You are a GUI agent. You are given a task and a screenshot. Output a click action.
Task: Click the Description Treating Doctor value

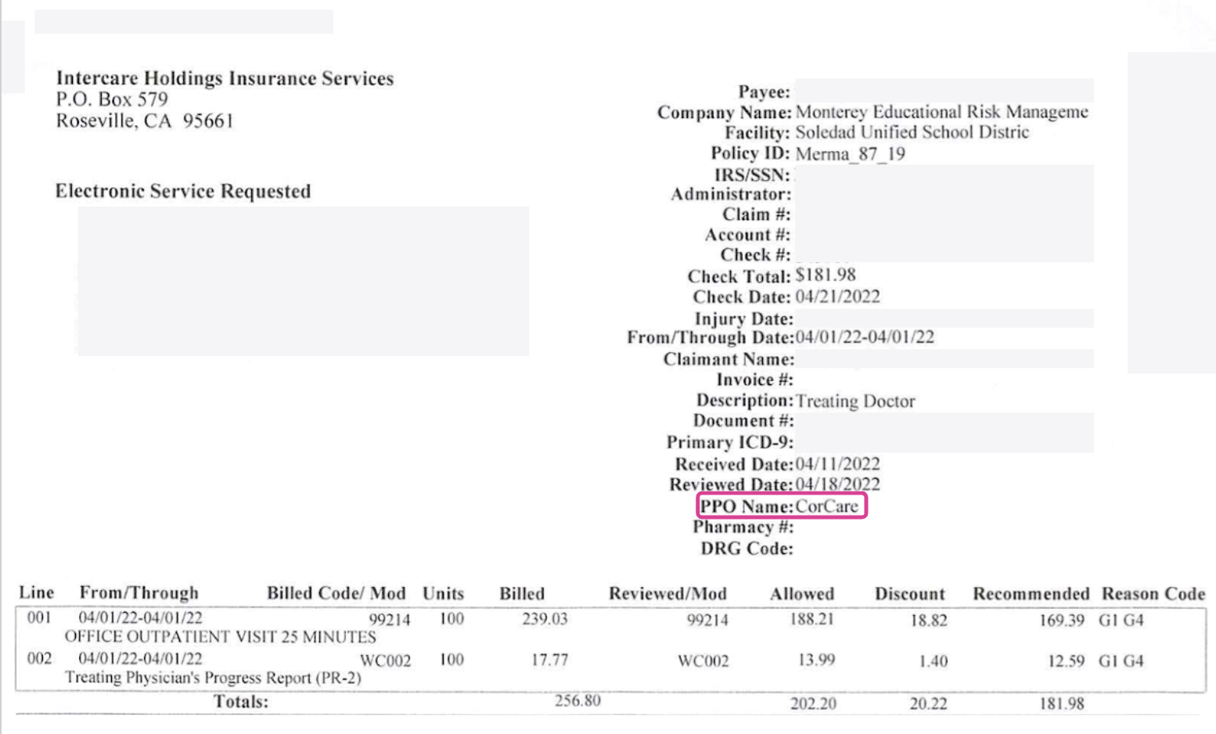point(855,401)
